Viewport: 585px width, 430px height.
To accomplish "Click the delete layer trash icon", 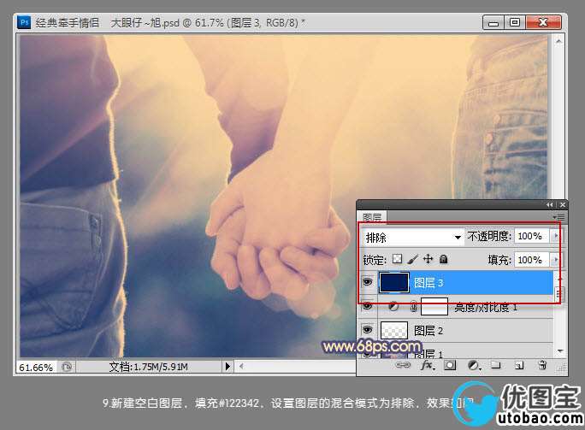I will tap(543, 365).
